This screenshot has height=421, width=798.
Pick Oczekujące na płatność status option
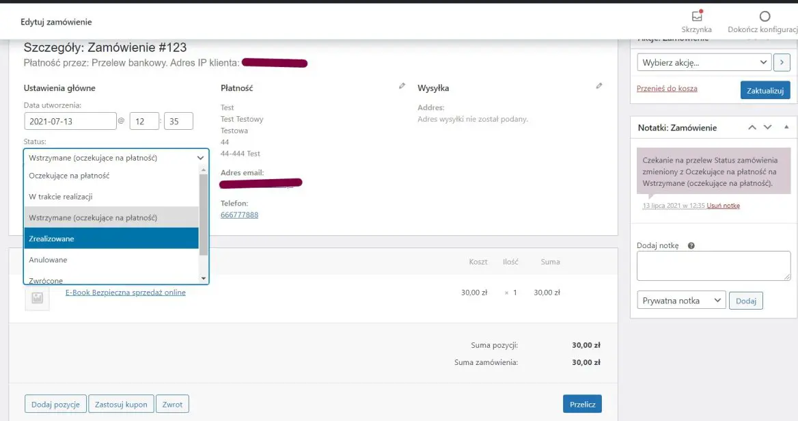point(111,176)
